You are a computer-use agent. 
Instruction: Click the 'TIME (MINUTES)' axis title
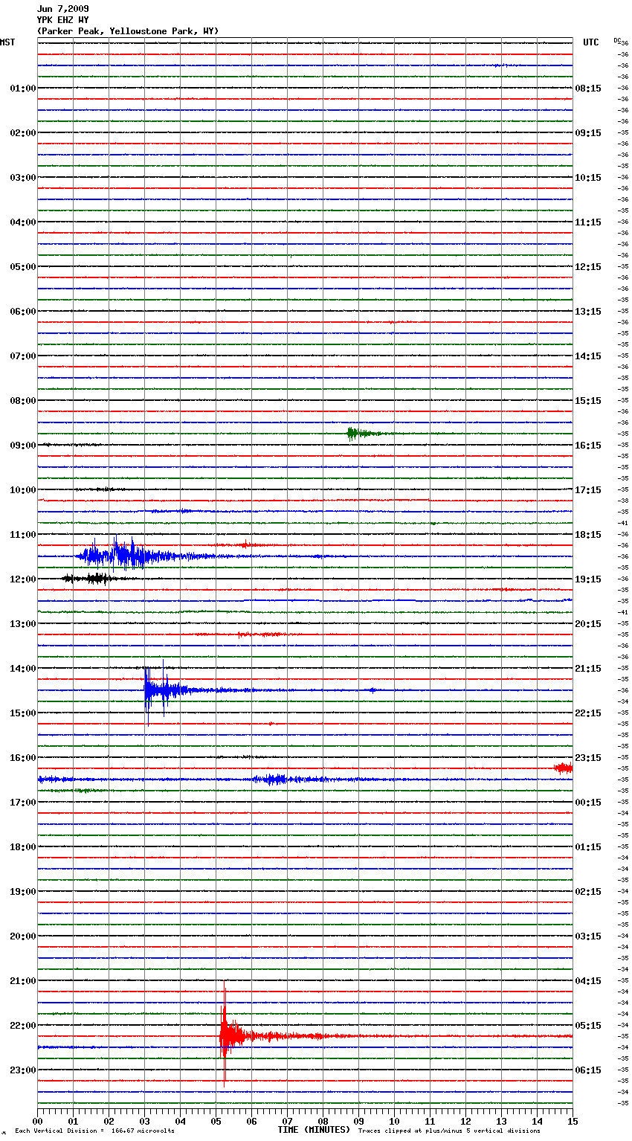pyautogui.click(x=314, y=1130)
